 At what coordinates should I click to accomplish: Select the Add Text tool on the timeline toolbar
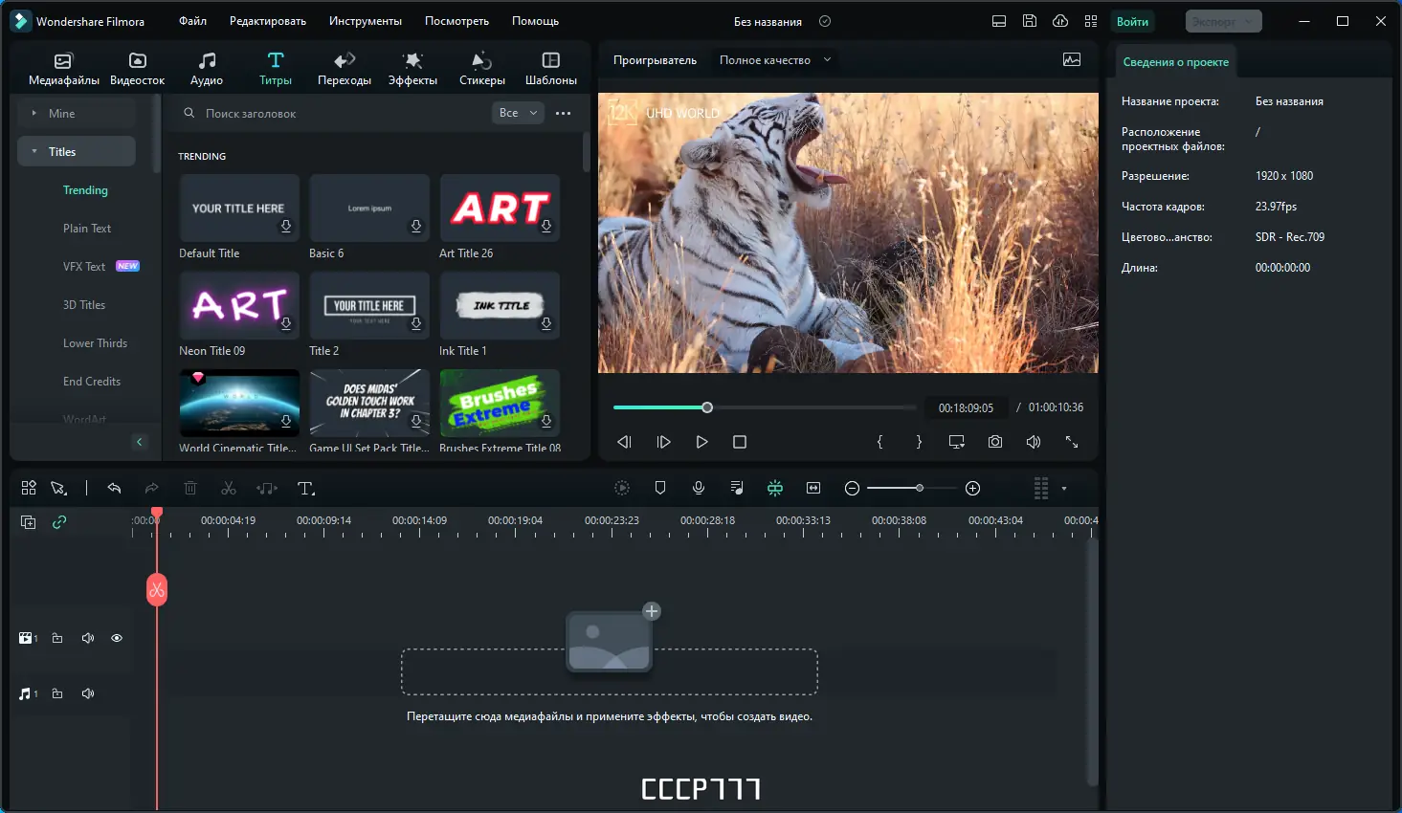point(305,488)
